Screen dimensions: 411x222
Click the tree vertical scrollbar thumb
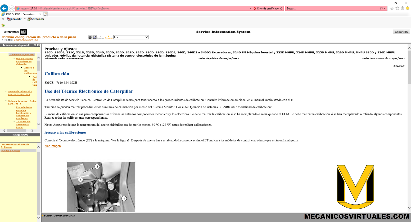[39, 65]
